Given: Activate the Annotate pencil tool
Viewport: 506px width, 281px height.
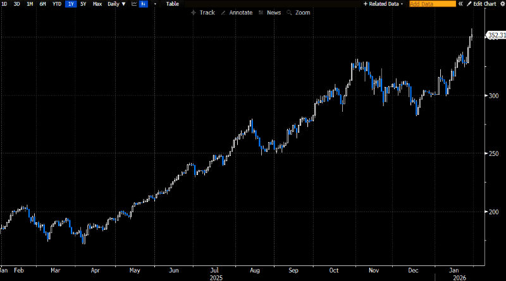Looking at the screenshot, I should tap(237, 13).
